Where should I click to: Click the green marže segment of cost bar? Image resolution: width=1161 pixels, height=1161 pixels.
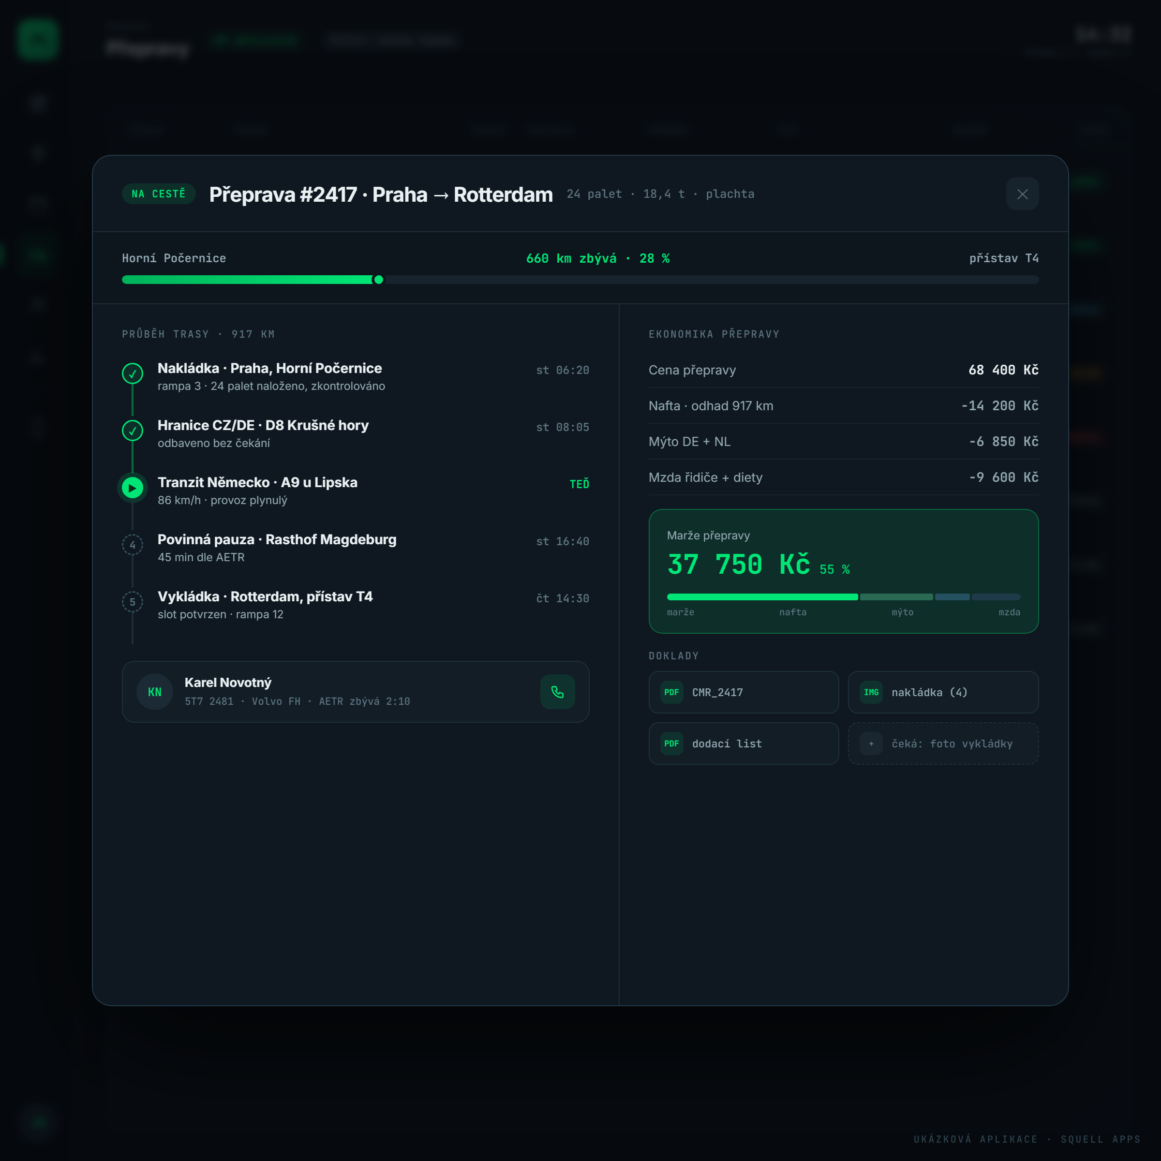pyautogui.click(x=762, y=597)
